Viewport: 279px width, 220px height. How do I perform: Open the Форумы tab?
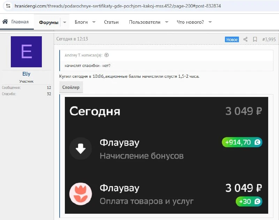point(48,22)
